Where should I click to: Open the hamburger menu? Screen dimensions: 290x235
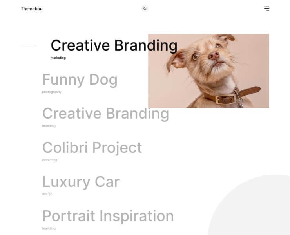pyautogui.click(x=266, y=9)
